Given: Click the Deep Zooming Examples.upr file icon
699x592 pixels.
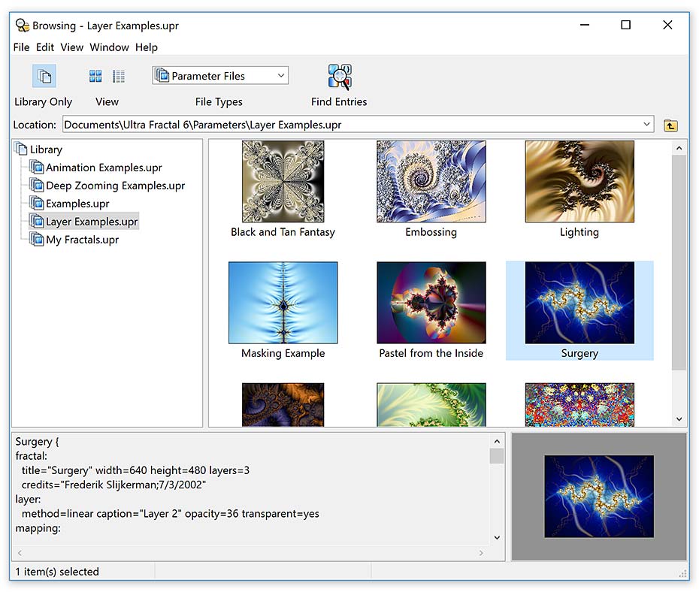Looking at the screenshot, I should [36, 186].
